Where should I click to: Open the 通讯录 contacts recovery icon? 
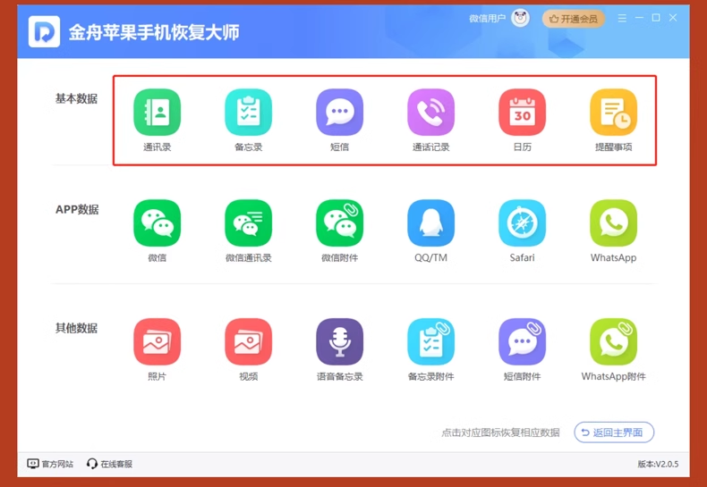157,112
